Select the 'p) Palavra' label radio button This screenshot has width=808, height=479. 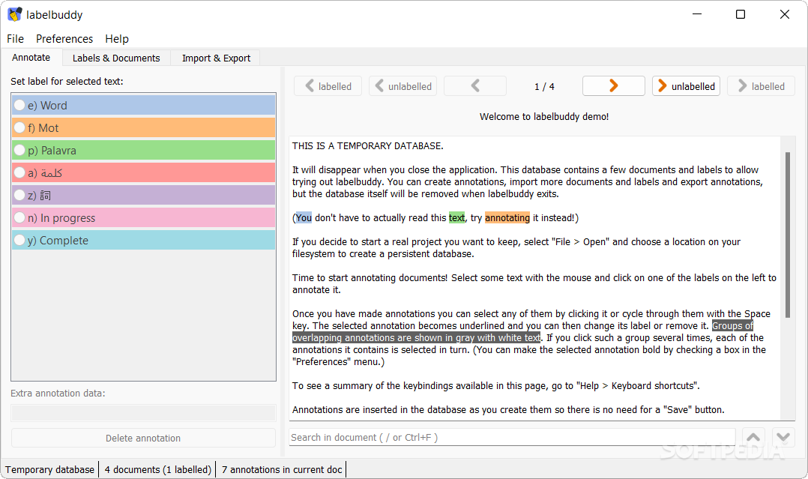[x=19, y=150]
